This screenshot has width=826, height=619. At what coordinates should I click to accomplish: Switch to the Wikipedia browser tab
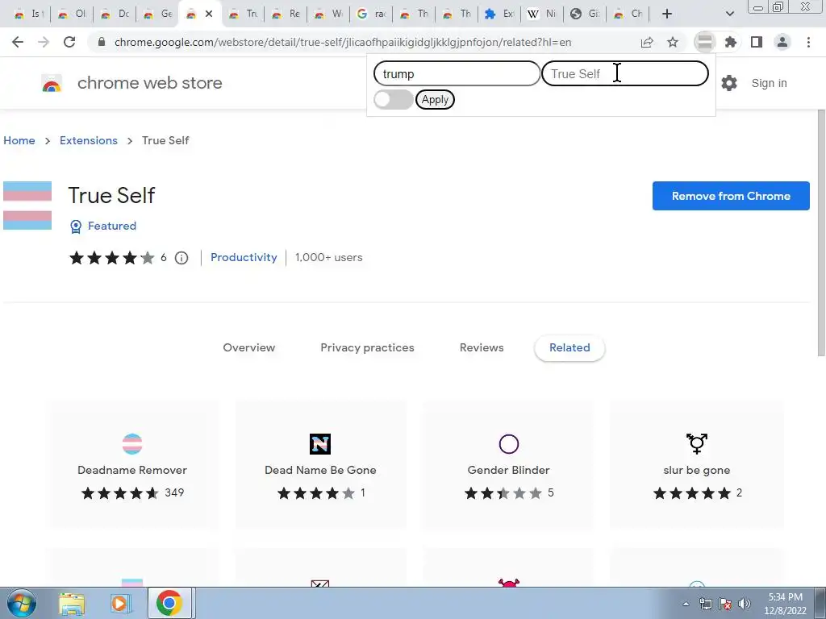point(541,14)
